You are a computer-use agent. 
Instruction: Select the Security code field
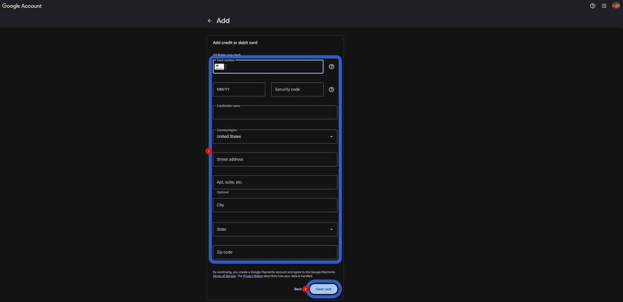click(x=297, y=90)
